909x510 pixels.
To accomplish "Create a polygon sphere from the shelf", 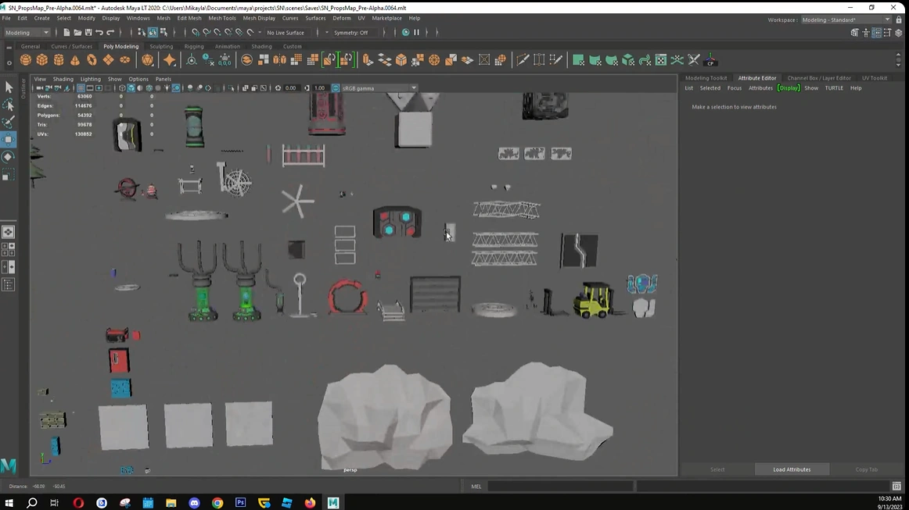I will tap(26, 60).
